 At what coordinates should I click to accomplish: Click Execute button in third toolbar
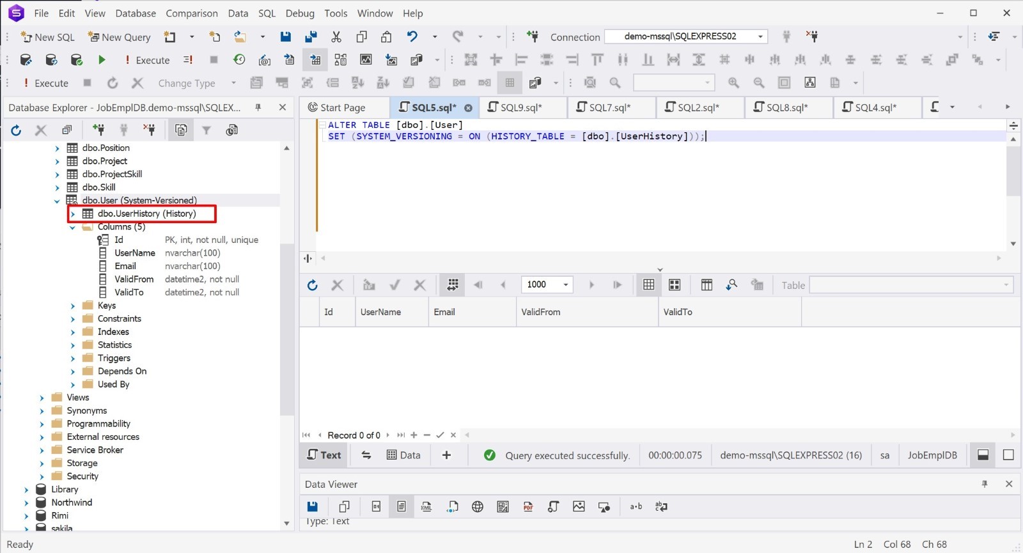[45, 83]
